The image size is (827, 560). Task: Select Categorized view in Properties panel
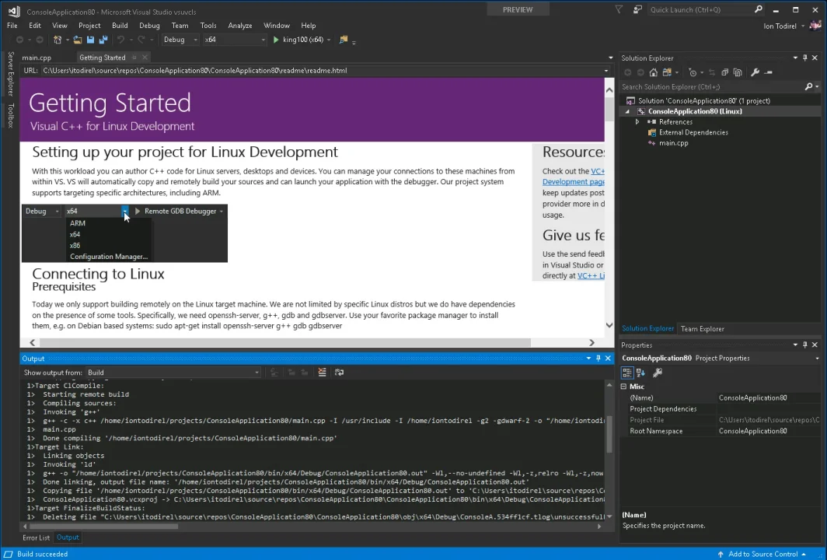(x=626, y=373)
